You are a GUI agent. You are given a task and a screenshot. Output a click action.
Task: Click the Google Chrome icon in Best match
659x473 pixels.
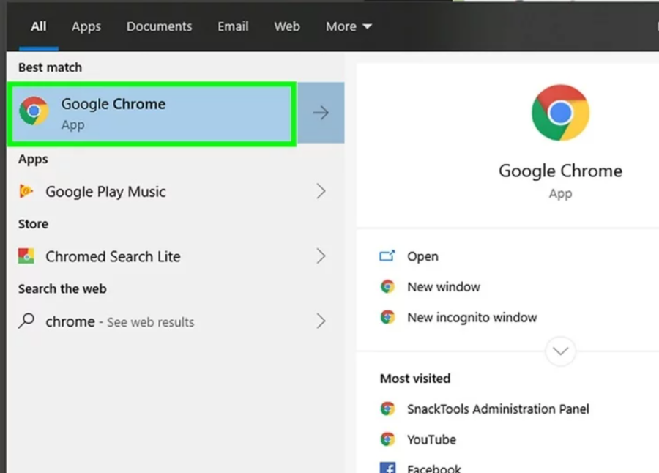(x=34, y=111)
